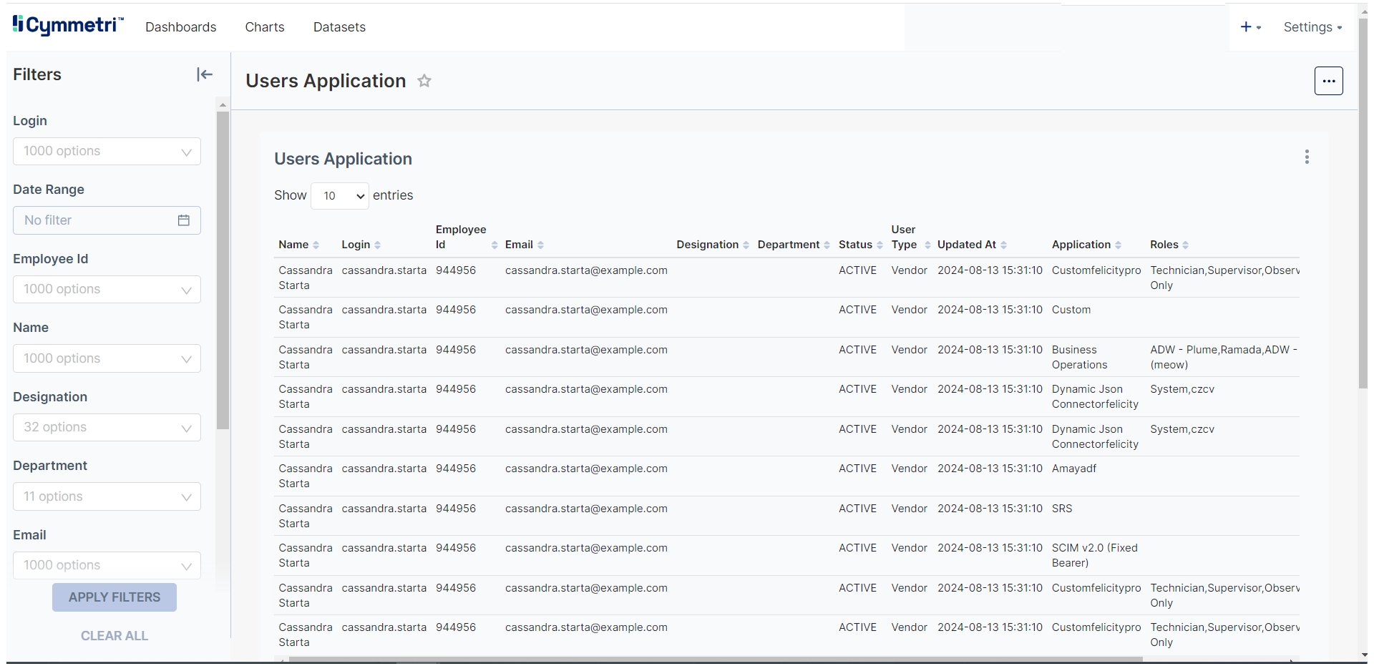Open the Designation filter dropdown
The height and width of the screenshot is (666, 1374).
pos(107,428)
